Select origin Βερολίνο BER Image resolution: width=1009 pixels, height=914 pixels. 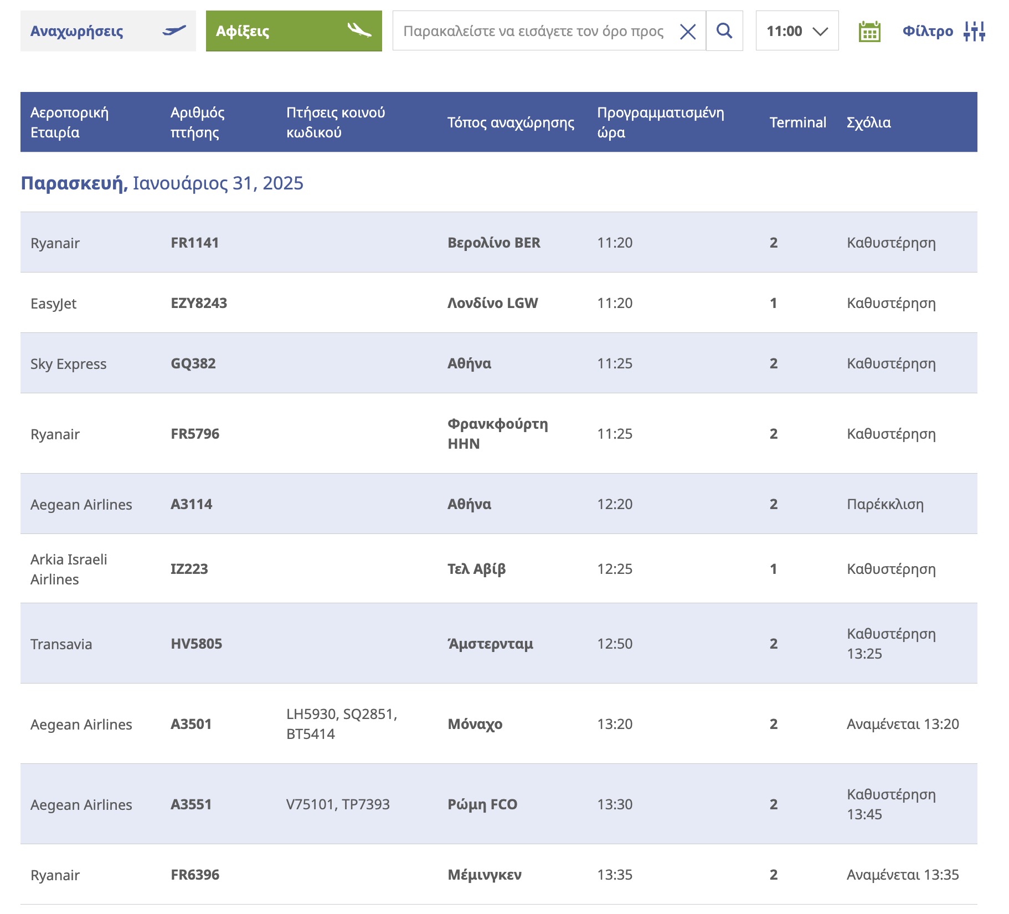coord(494,243)
